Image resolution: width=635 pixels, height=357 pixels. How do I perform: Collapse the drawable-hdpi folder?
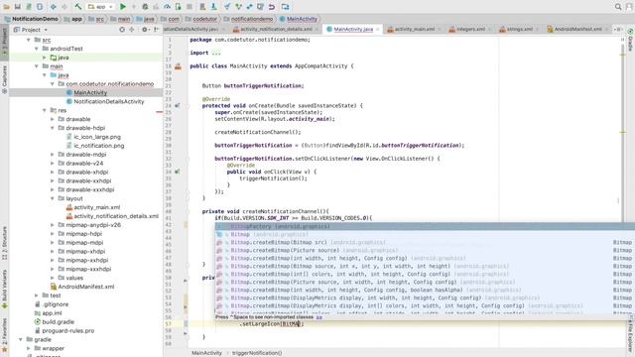tap(53, 128)
